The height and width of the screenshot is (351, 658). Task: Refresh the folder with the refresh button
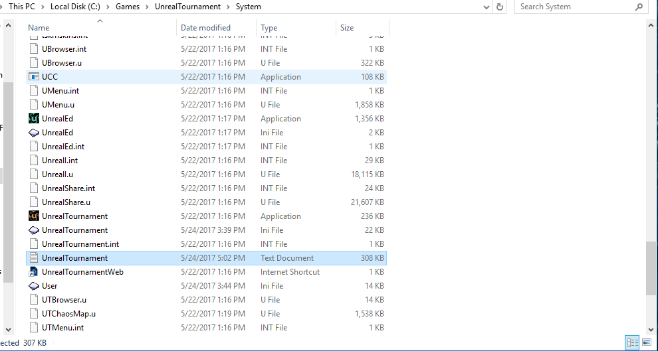pos(499,7)
